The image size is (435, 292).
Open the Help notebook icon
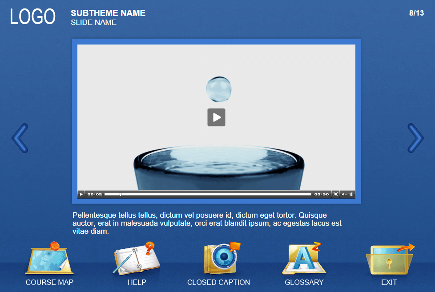tap(136, 258)
